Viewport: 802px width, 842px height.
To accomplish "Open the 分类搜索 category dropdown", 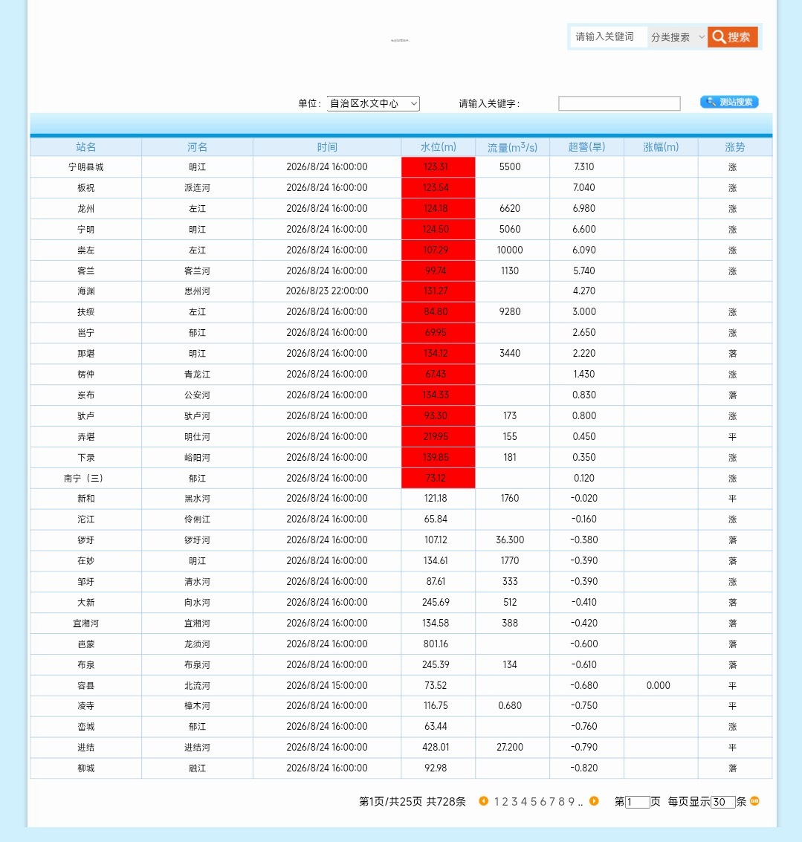I will (677, 37).
